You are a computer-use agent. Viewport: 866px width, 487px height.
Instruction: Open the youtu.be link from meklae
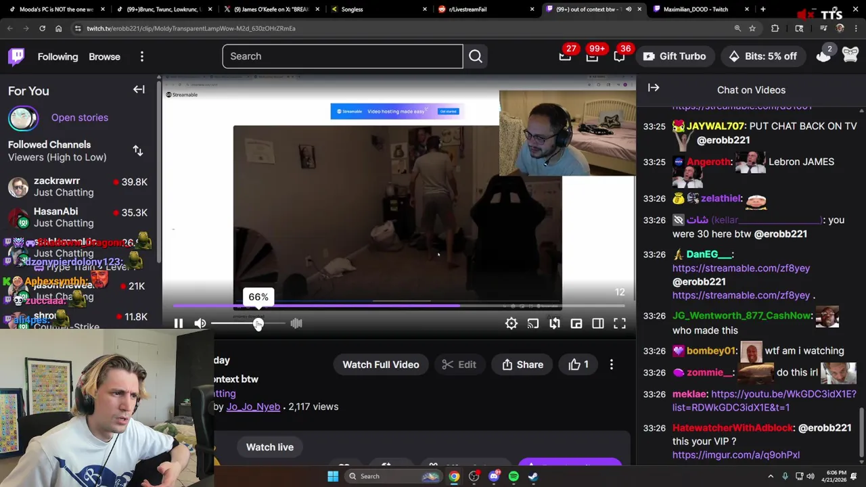tap(765, 400)
